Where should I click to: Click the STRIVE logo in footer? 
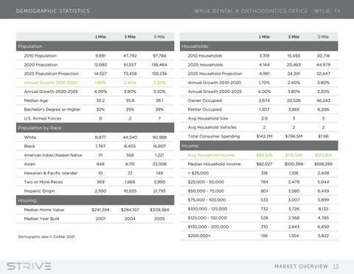click(29, 266)
